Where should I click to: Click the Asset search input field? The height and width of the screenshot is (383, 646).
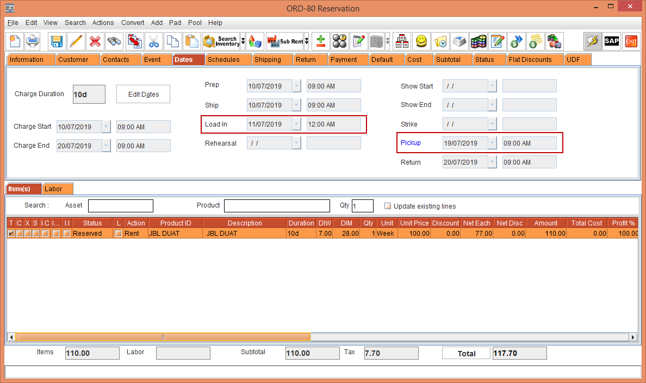[x=121, y=206]
